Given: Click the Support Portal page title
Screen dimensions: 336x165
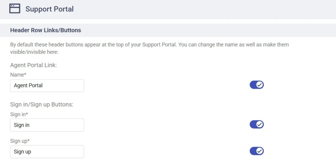Looking at the screenshot, I should pos(50,9).
